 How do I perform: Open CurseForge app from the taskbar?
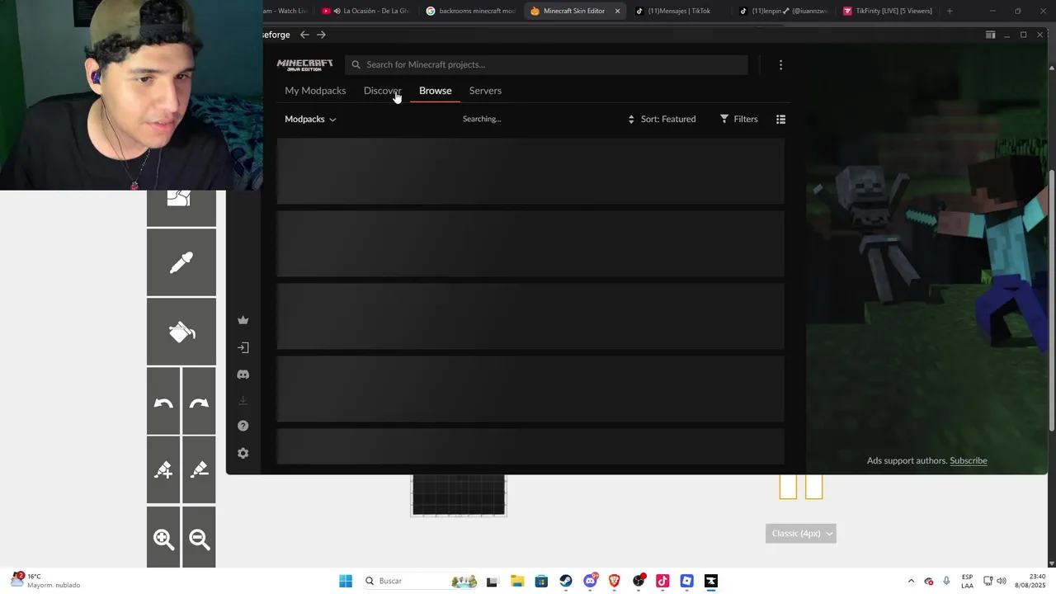click(711, 581)
